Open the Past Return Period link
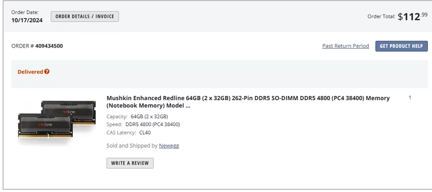432x192 pixels. (x=346, y=46)
